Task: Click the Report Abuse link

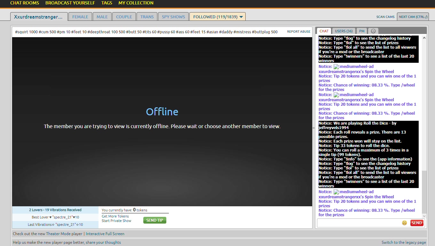Action: pyautogui.click(x=298, y=32)
